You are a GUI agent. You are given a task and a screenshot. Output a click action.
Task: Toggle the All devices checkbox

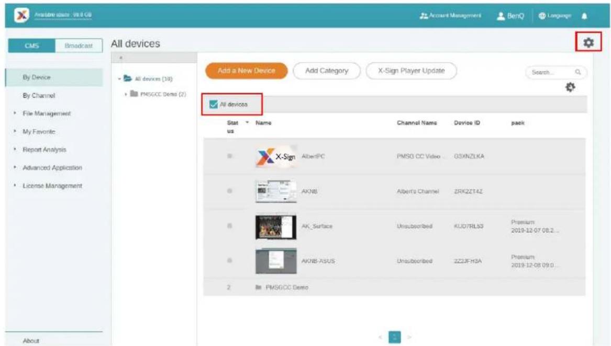(x=213, y=105)
